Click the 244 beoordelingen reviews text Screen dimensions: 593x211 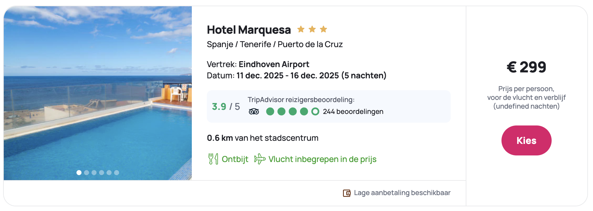point(353,111)
